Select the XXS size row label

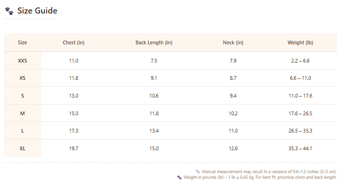pyautogui.click(x=22, y=61)
